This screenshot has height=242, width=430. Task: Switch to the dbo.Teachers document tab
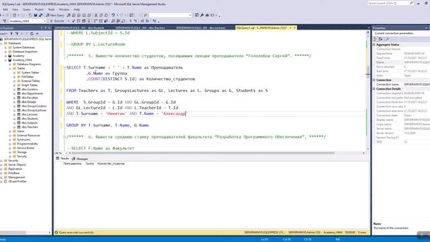click(140, 28)
